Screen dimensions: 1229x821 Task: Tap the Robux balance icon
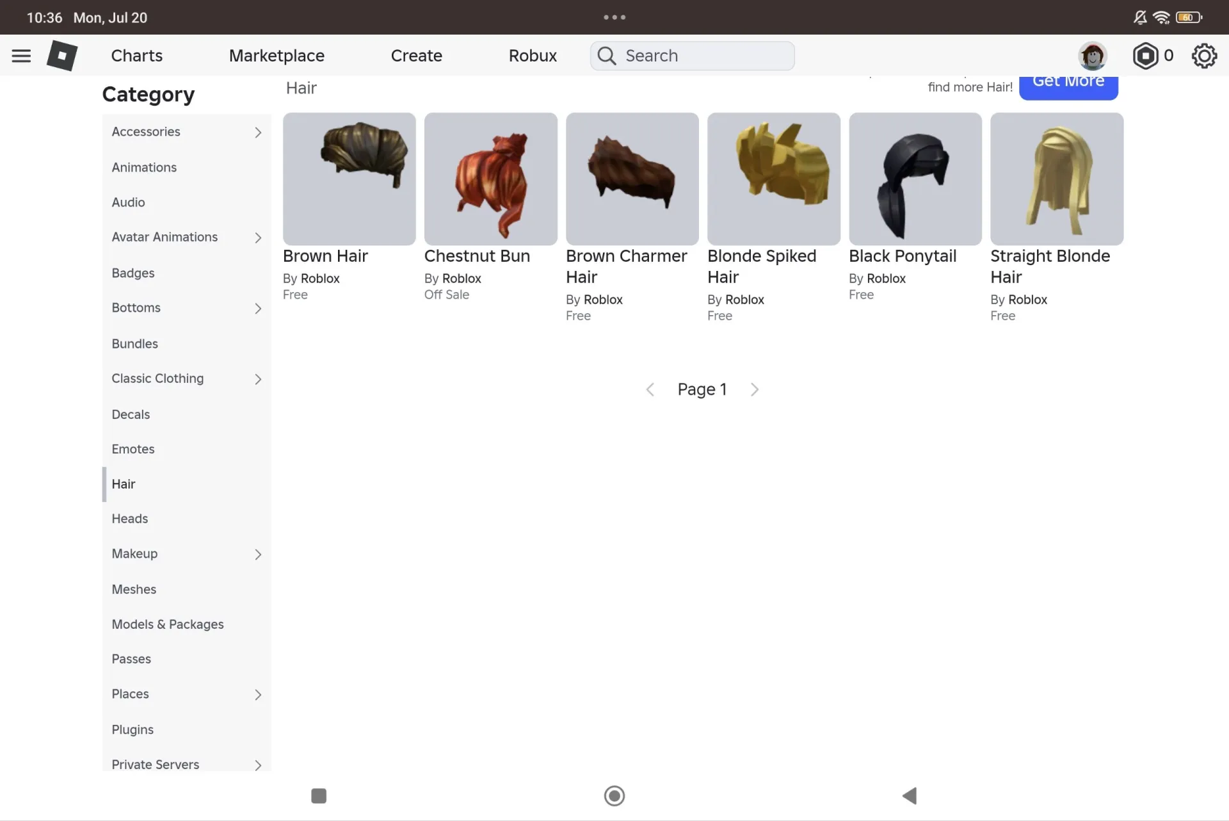pos(1146,56)
